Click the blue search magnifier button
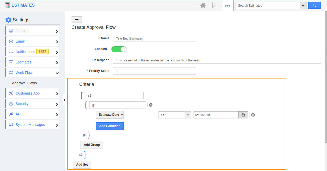The width and height of the screenshot is (327, 171). point(314,5)
